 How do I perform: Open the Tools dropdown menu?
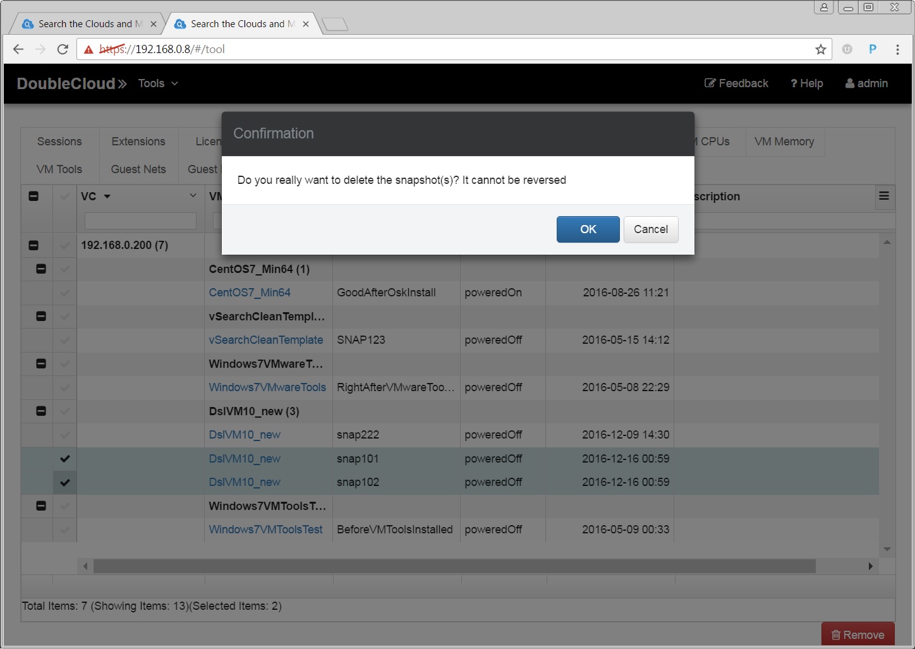click(158, 83)
